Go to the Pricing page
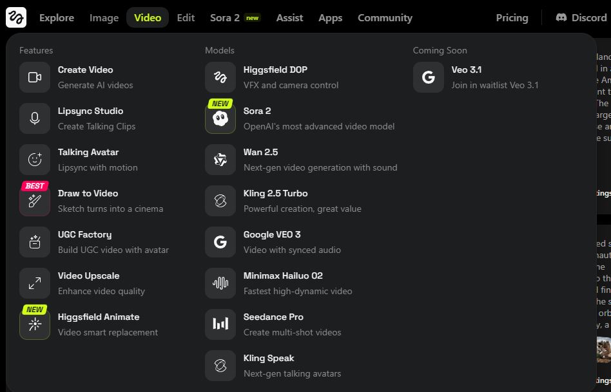 point(512,18)
